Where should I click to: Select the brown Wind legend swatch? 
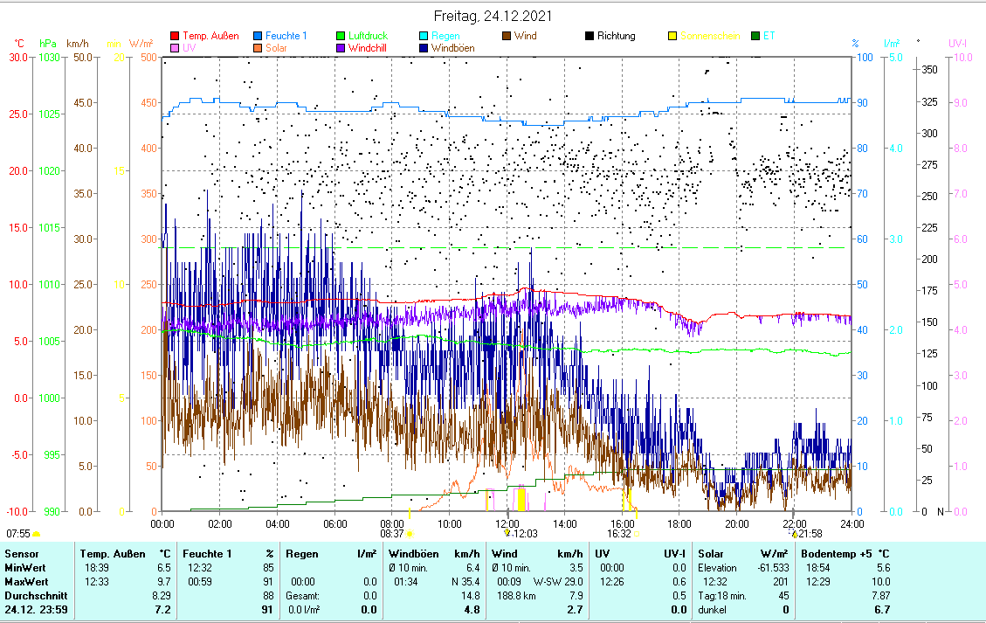click(507, 37)
